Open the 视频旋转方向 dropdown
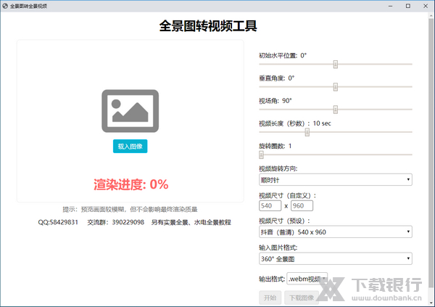Screen dimensions: 435x307 336,179
